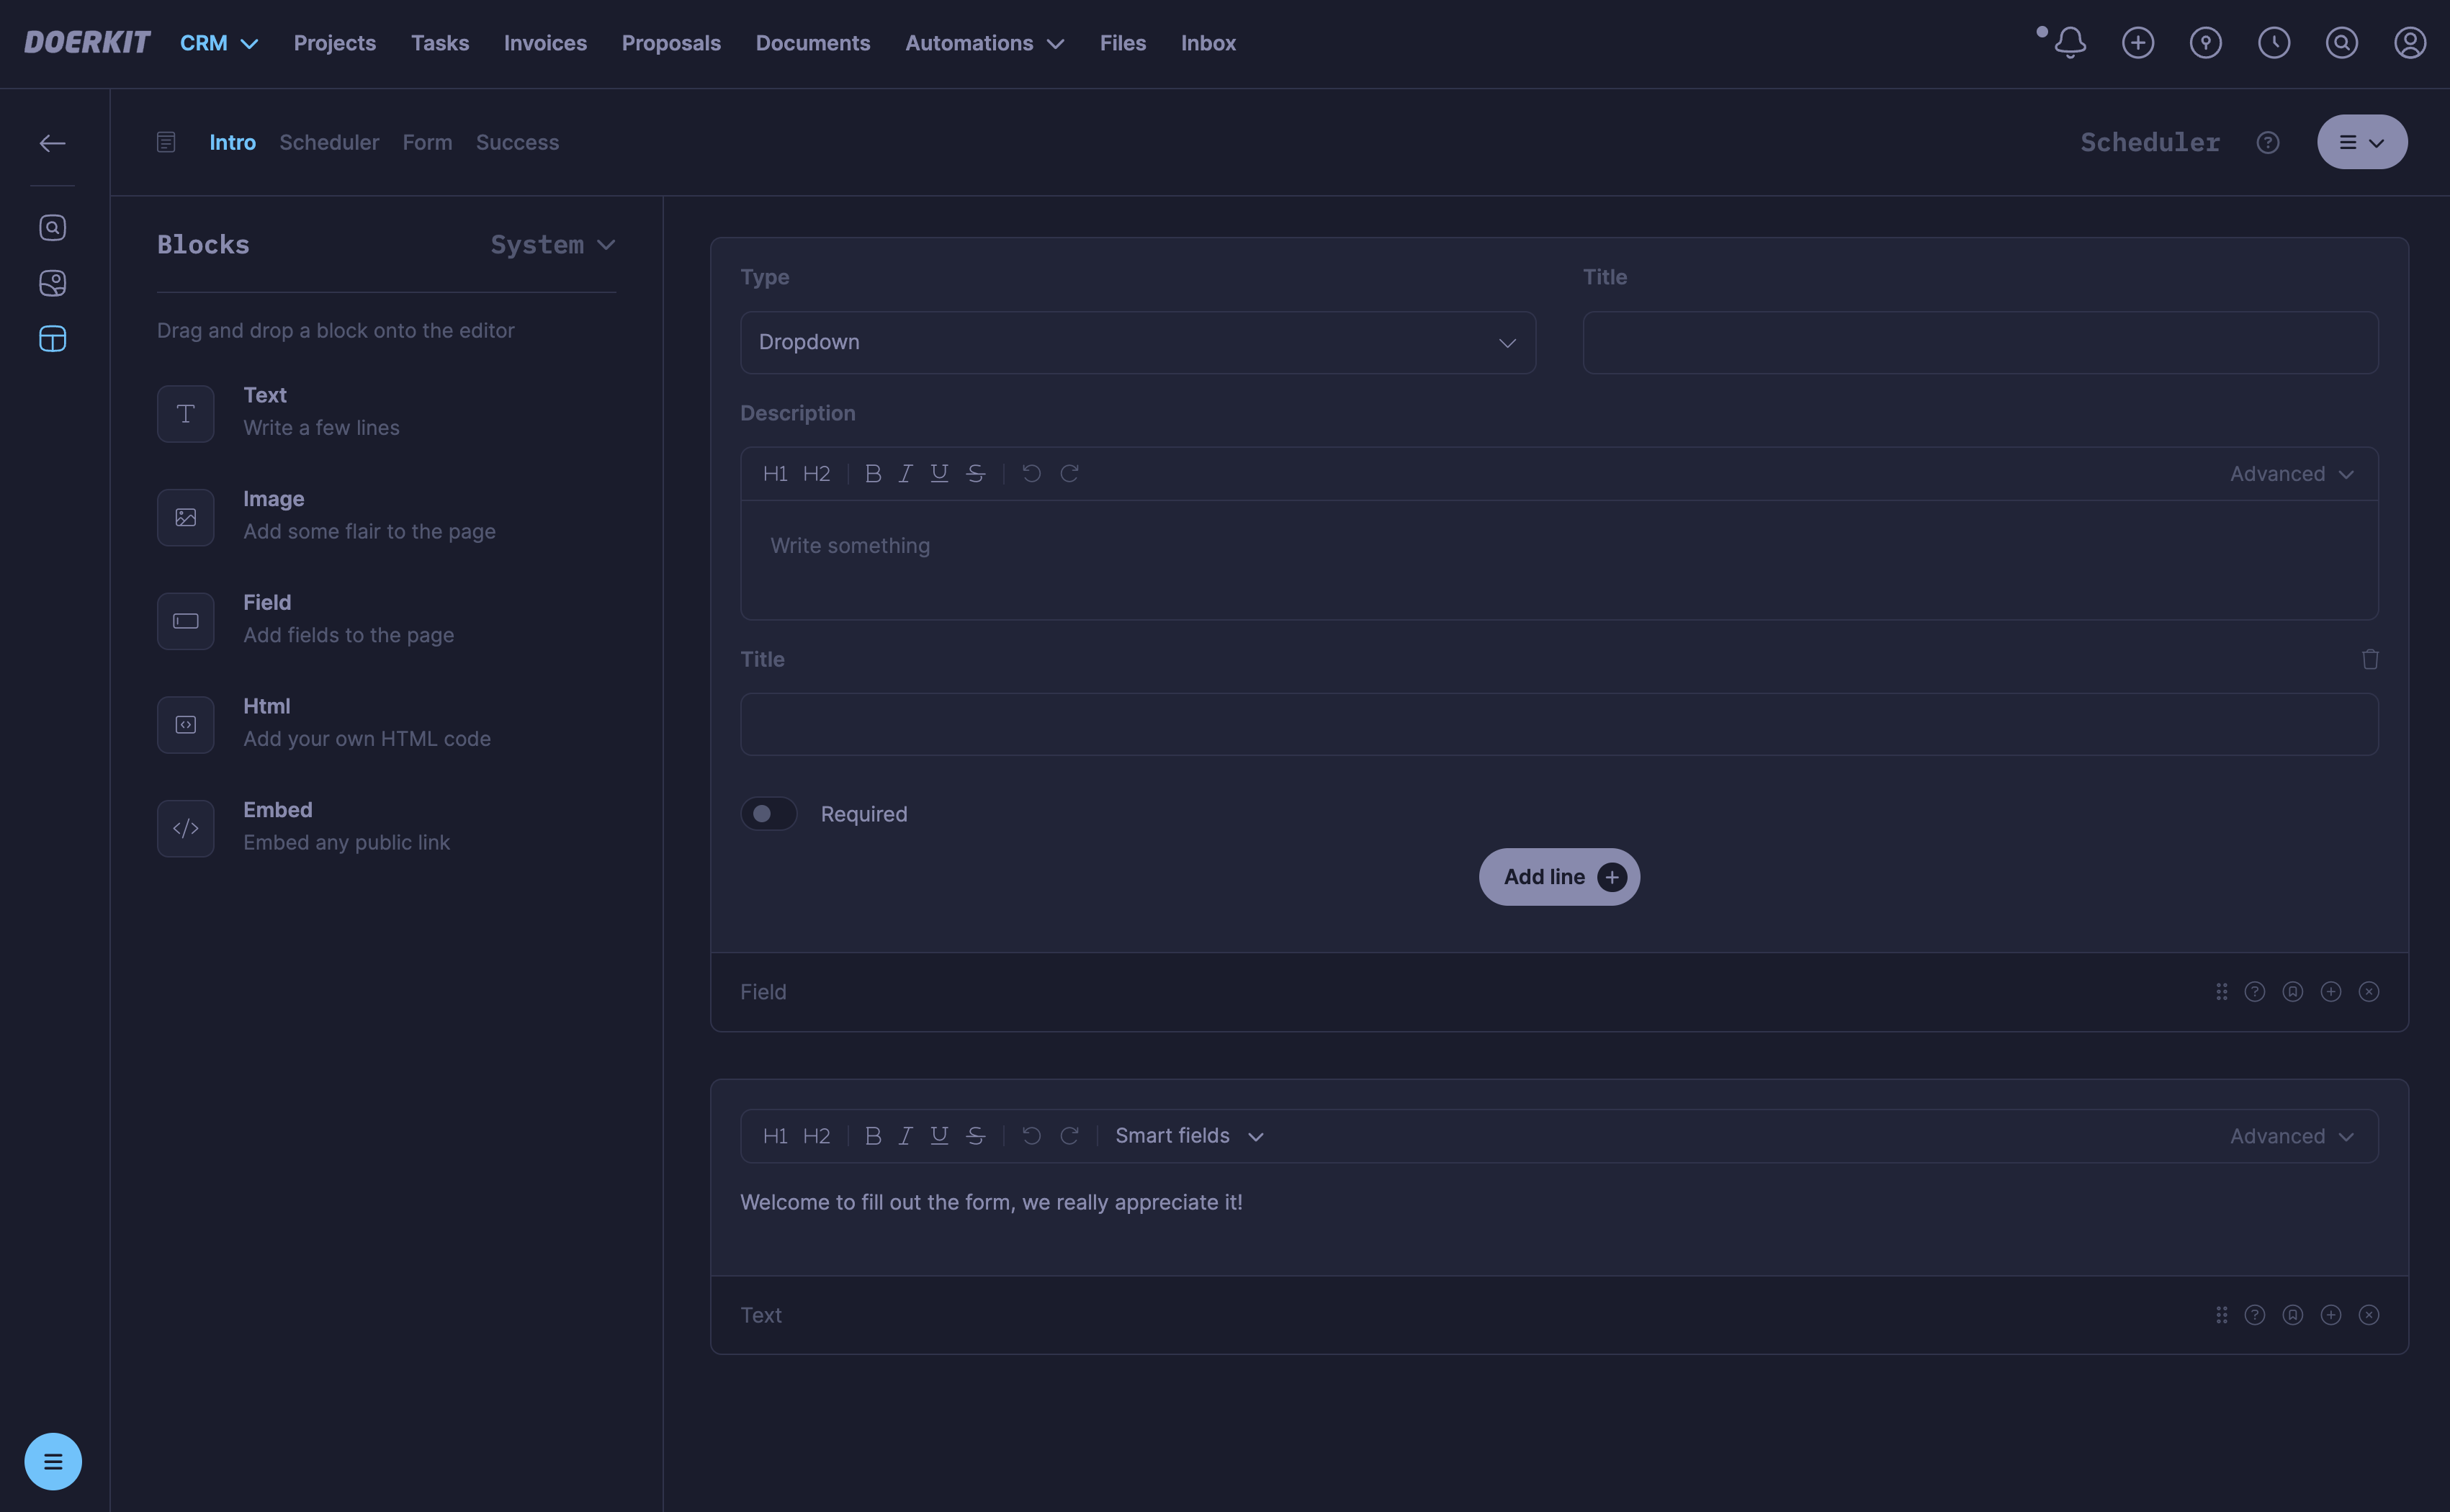Open the Type dropdown showing Dropdown
This screenshot has width=2450, height=1512.
tap(1137, 342)
